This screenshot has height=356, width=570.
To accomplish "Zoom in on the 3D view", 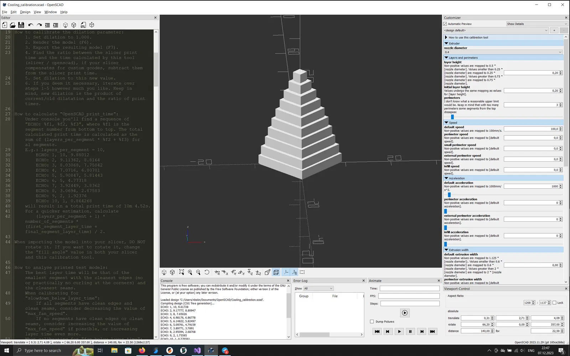I will [190, 272].
